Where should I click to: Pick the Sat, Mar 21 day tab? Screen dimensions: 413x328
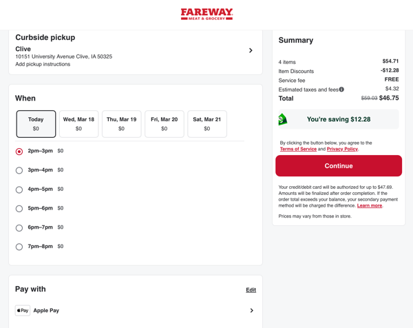[x=206, y=124]
